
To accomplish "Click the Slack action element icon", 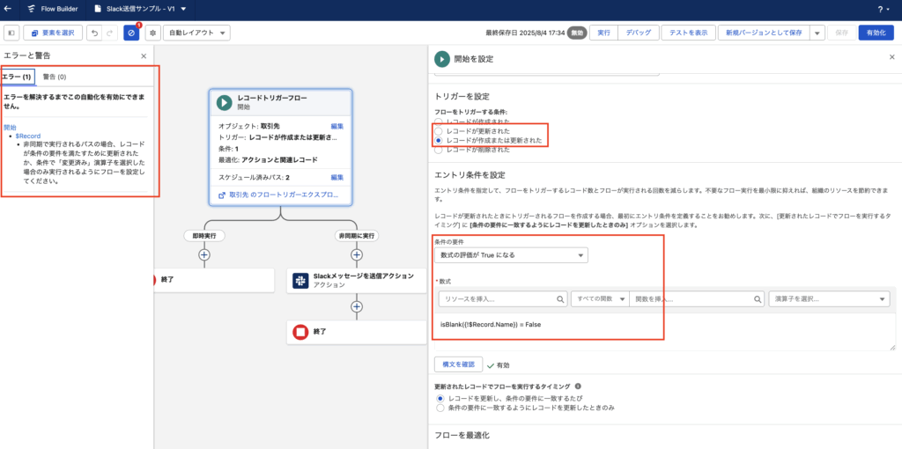I will (x=300, y=281).
